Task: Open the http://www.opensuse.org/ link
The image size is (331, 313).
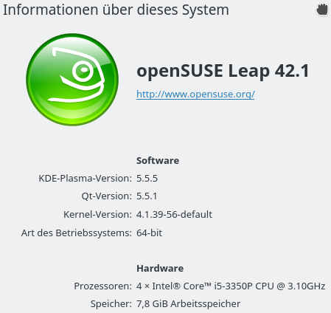Action: click(195, 94)
